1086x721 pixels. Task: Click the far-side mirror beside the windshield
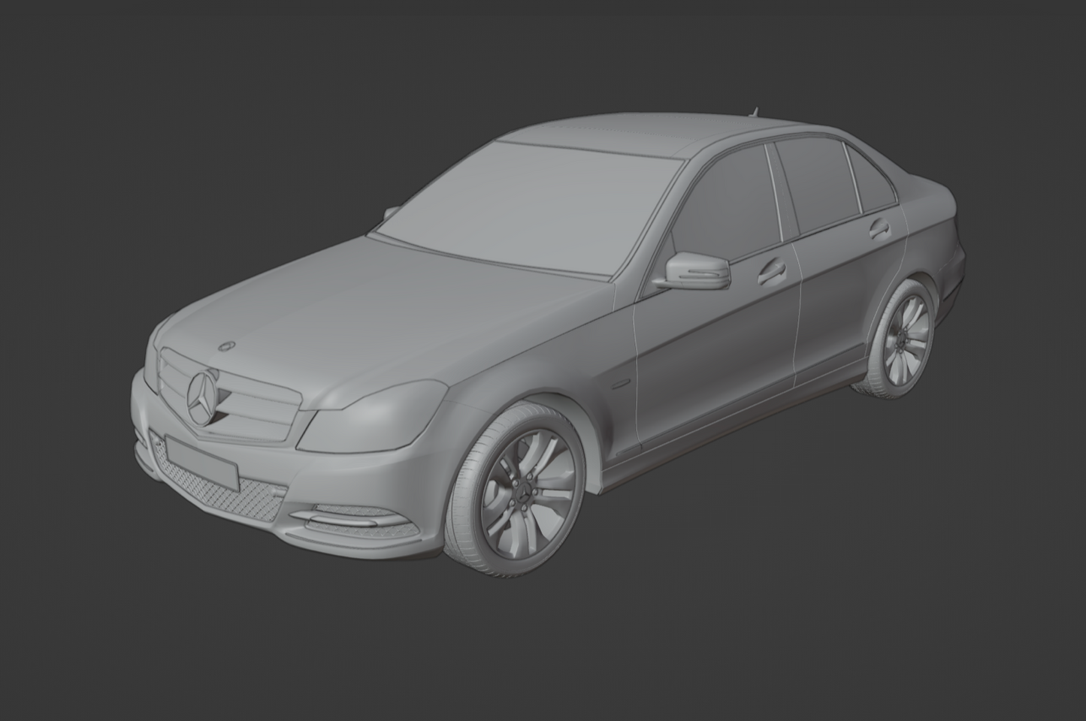click(x=391, y=213)
